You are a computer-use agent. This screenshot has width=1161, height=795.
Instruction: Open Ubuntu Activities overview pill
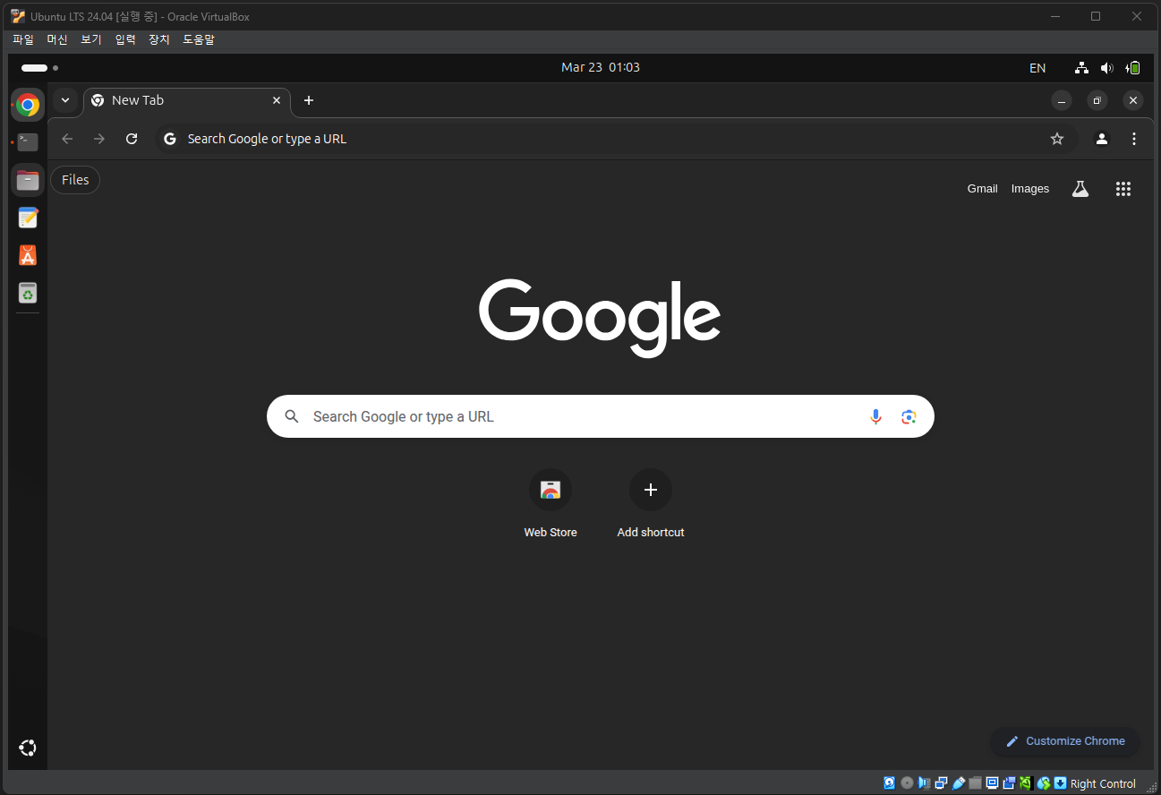[39, 68]
